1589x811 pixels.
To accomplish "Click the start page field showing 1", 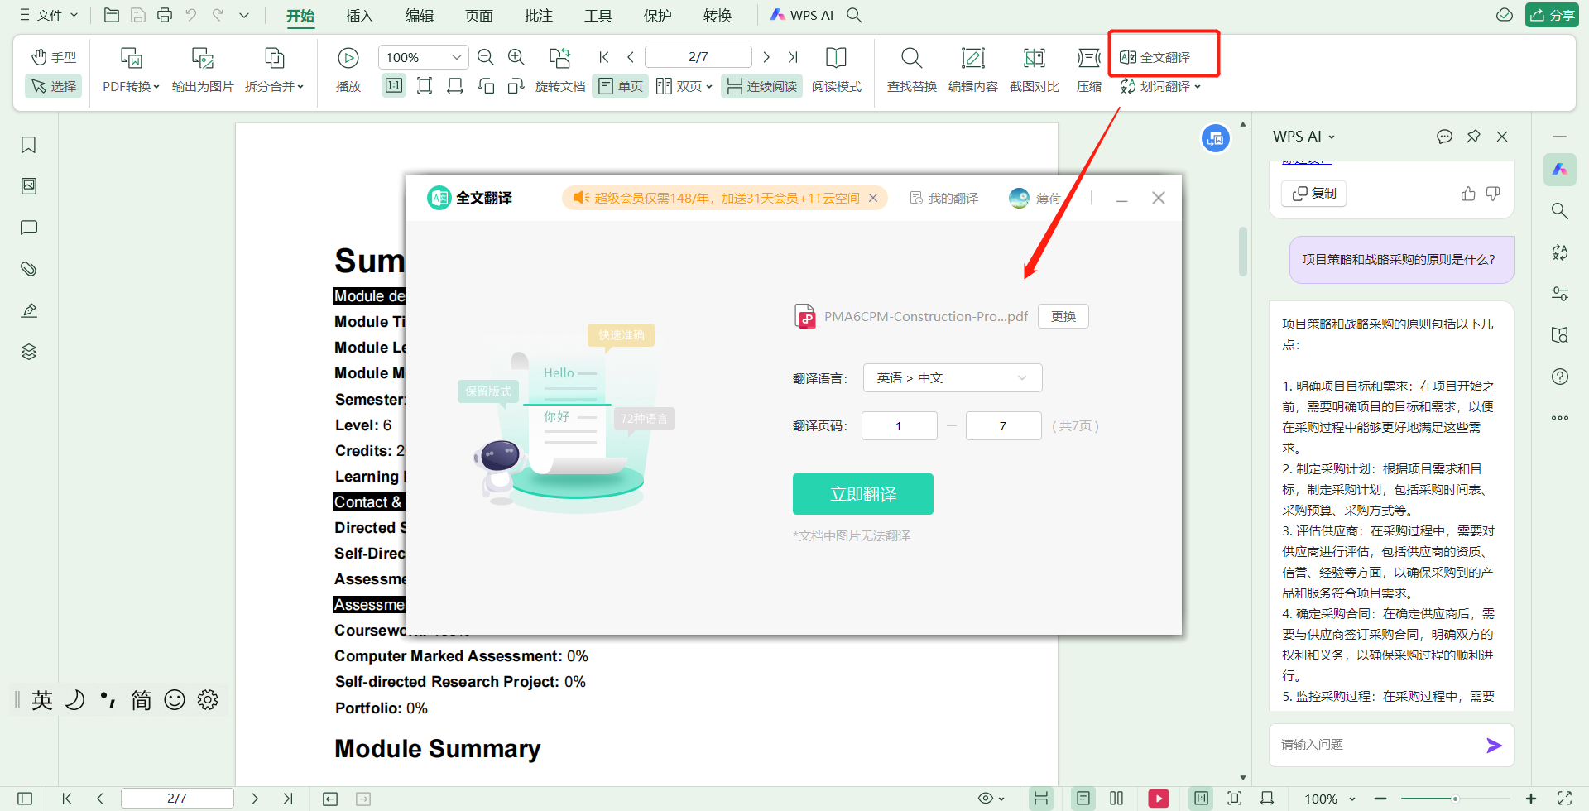I will (x=900, y=426).
